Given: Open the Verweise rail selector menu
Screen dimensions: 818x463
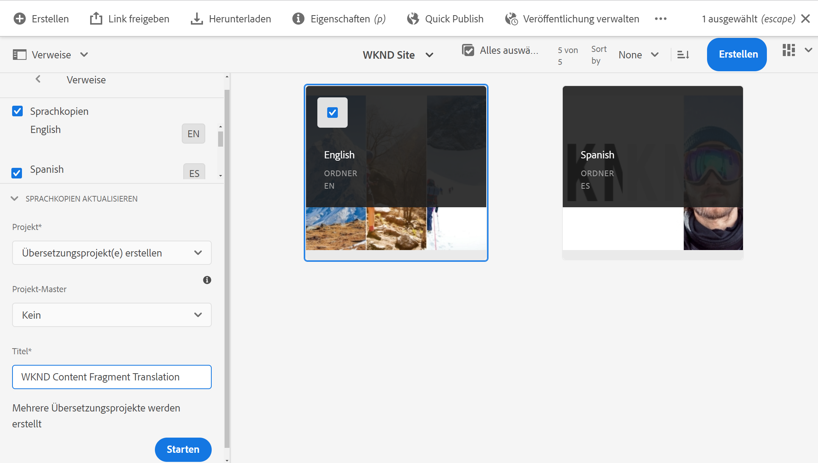Looking at the screenshot, I should pos(51,55).
